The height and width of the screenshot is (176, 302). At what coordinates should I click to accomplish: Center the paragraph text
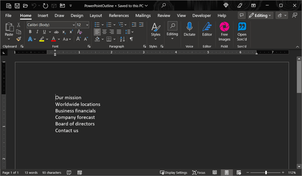click(105, 32)
